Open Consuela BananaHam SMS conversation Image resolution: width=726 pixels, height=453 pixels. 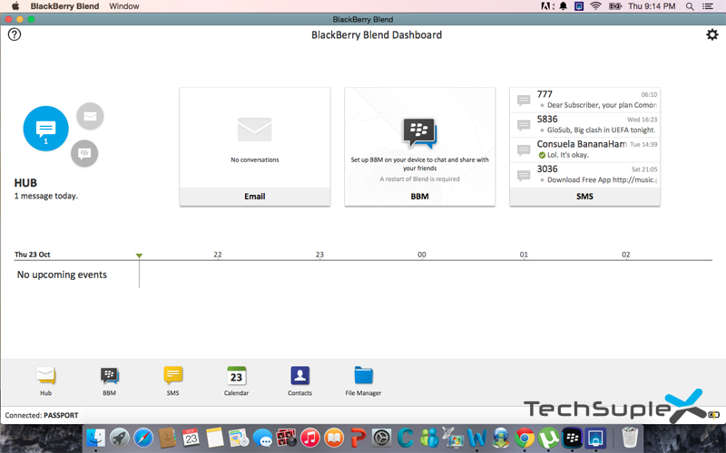[584, 149]
